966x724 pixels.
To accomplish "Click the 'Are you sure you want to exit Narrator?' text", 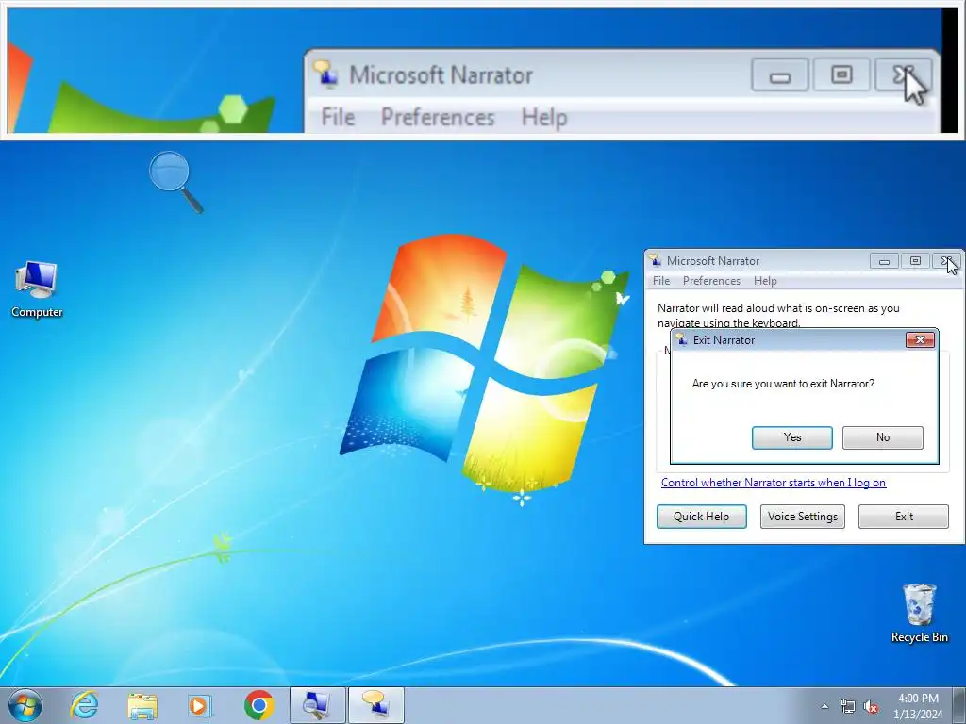I will click(783, 384).
